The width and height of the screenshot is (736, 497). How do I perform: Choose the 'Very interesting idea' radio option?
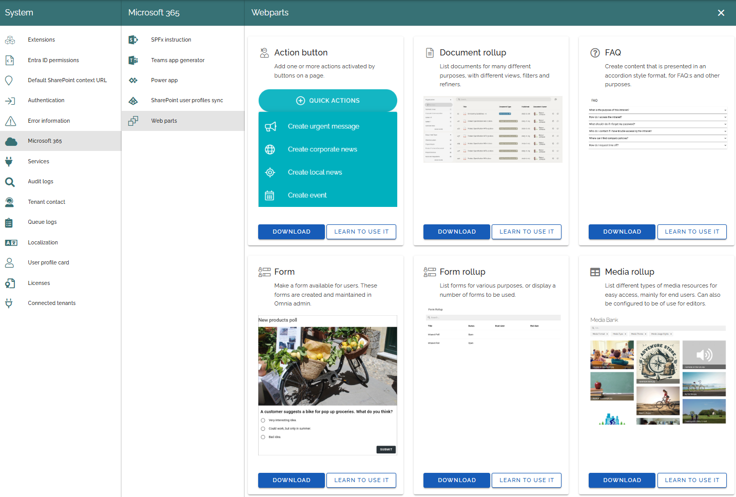[263, 420]
